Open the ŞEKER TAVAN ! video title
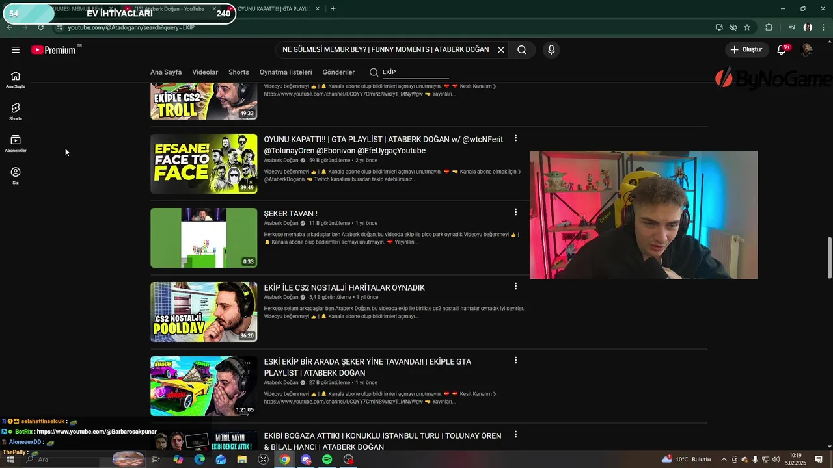Screen dimensions: 833x468 (290, 213)
